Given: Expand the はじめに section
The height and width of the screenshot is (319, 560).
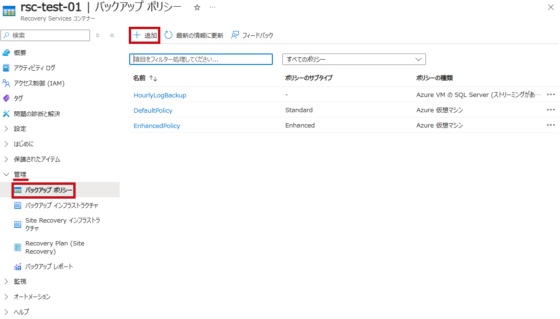Looking at the screenshot, I should tap(6, 144).
